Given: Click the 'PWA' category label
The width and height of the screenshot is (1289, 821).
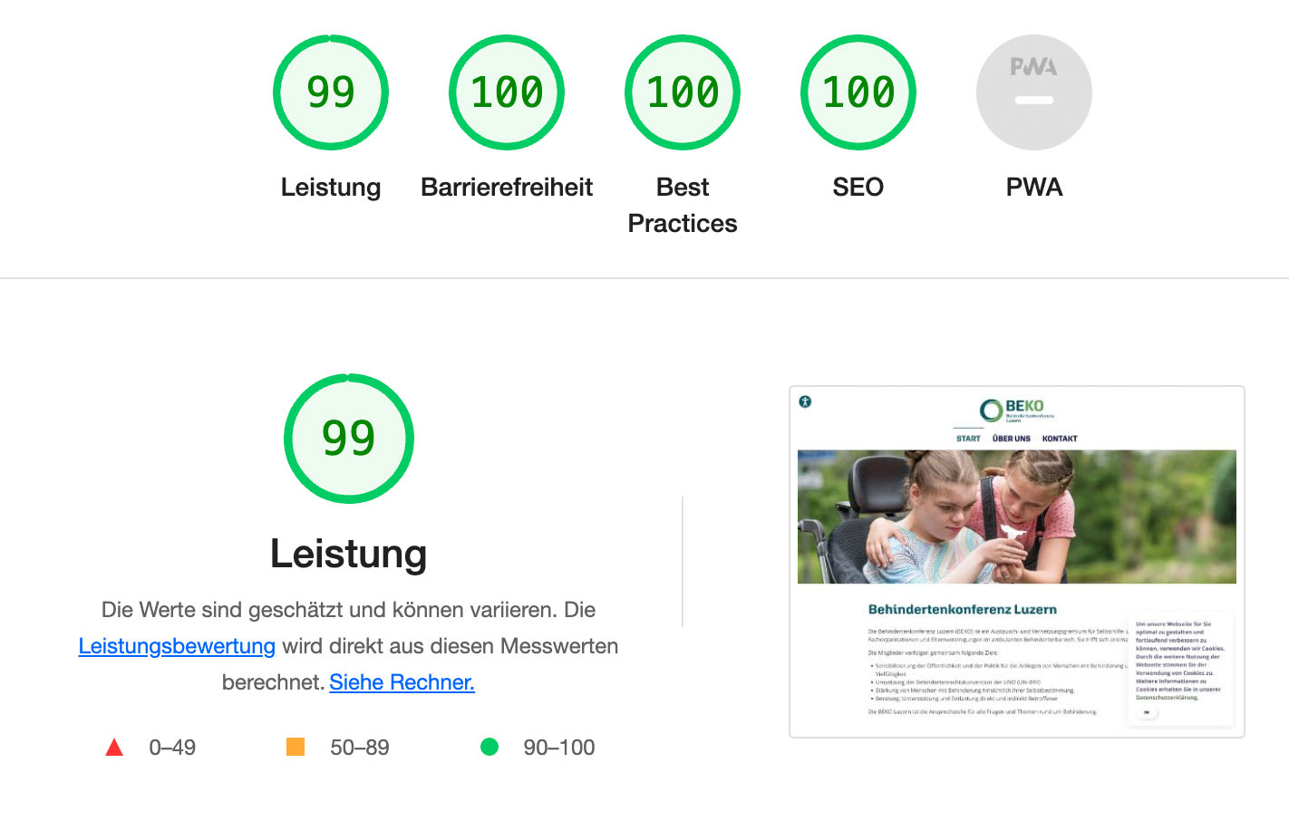Looking at the screenshot, I should [x=1034, y=187].
